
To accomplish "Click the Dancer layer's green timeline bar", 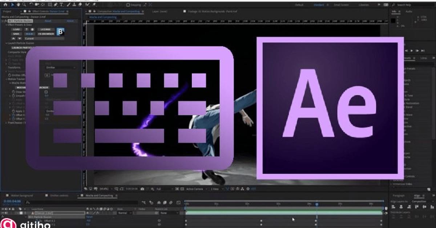I will tap(284, 213).
